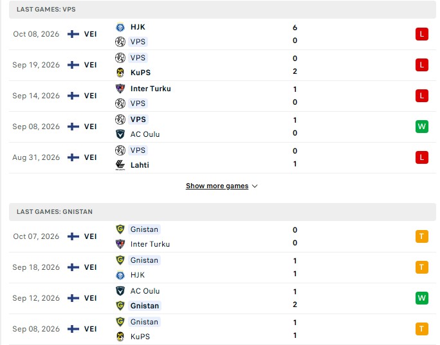Screen dimensions: 440x345
Task: Click the VPS crest in Sep 19 match
Action: click(x=120, y=58)
